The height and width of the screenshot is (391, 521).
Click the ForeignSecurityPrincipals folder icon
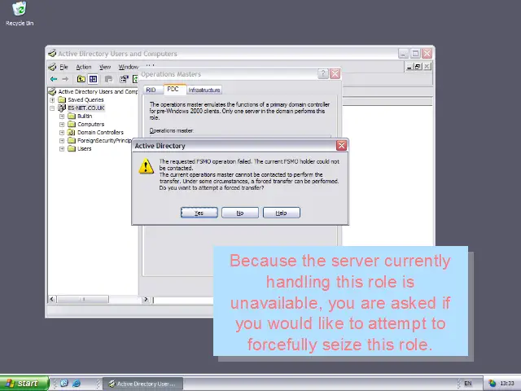point(72,141)
